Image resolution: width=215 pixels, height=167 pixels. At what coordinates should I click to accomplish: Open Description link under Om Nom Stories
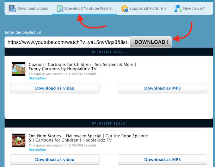(37, 150)
